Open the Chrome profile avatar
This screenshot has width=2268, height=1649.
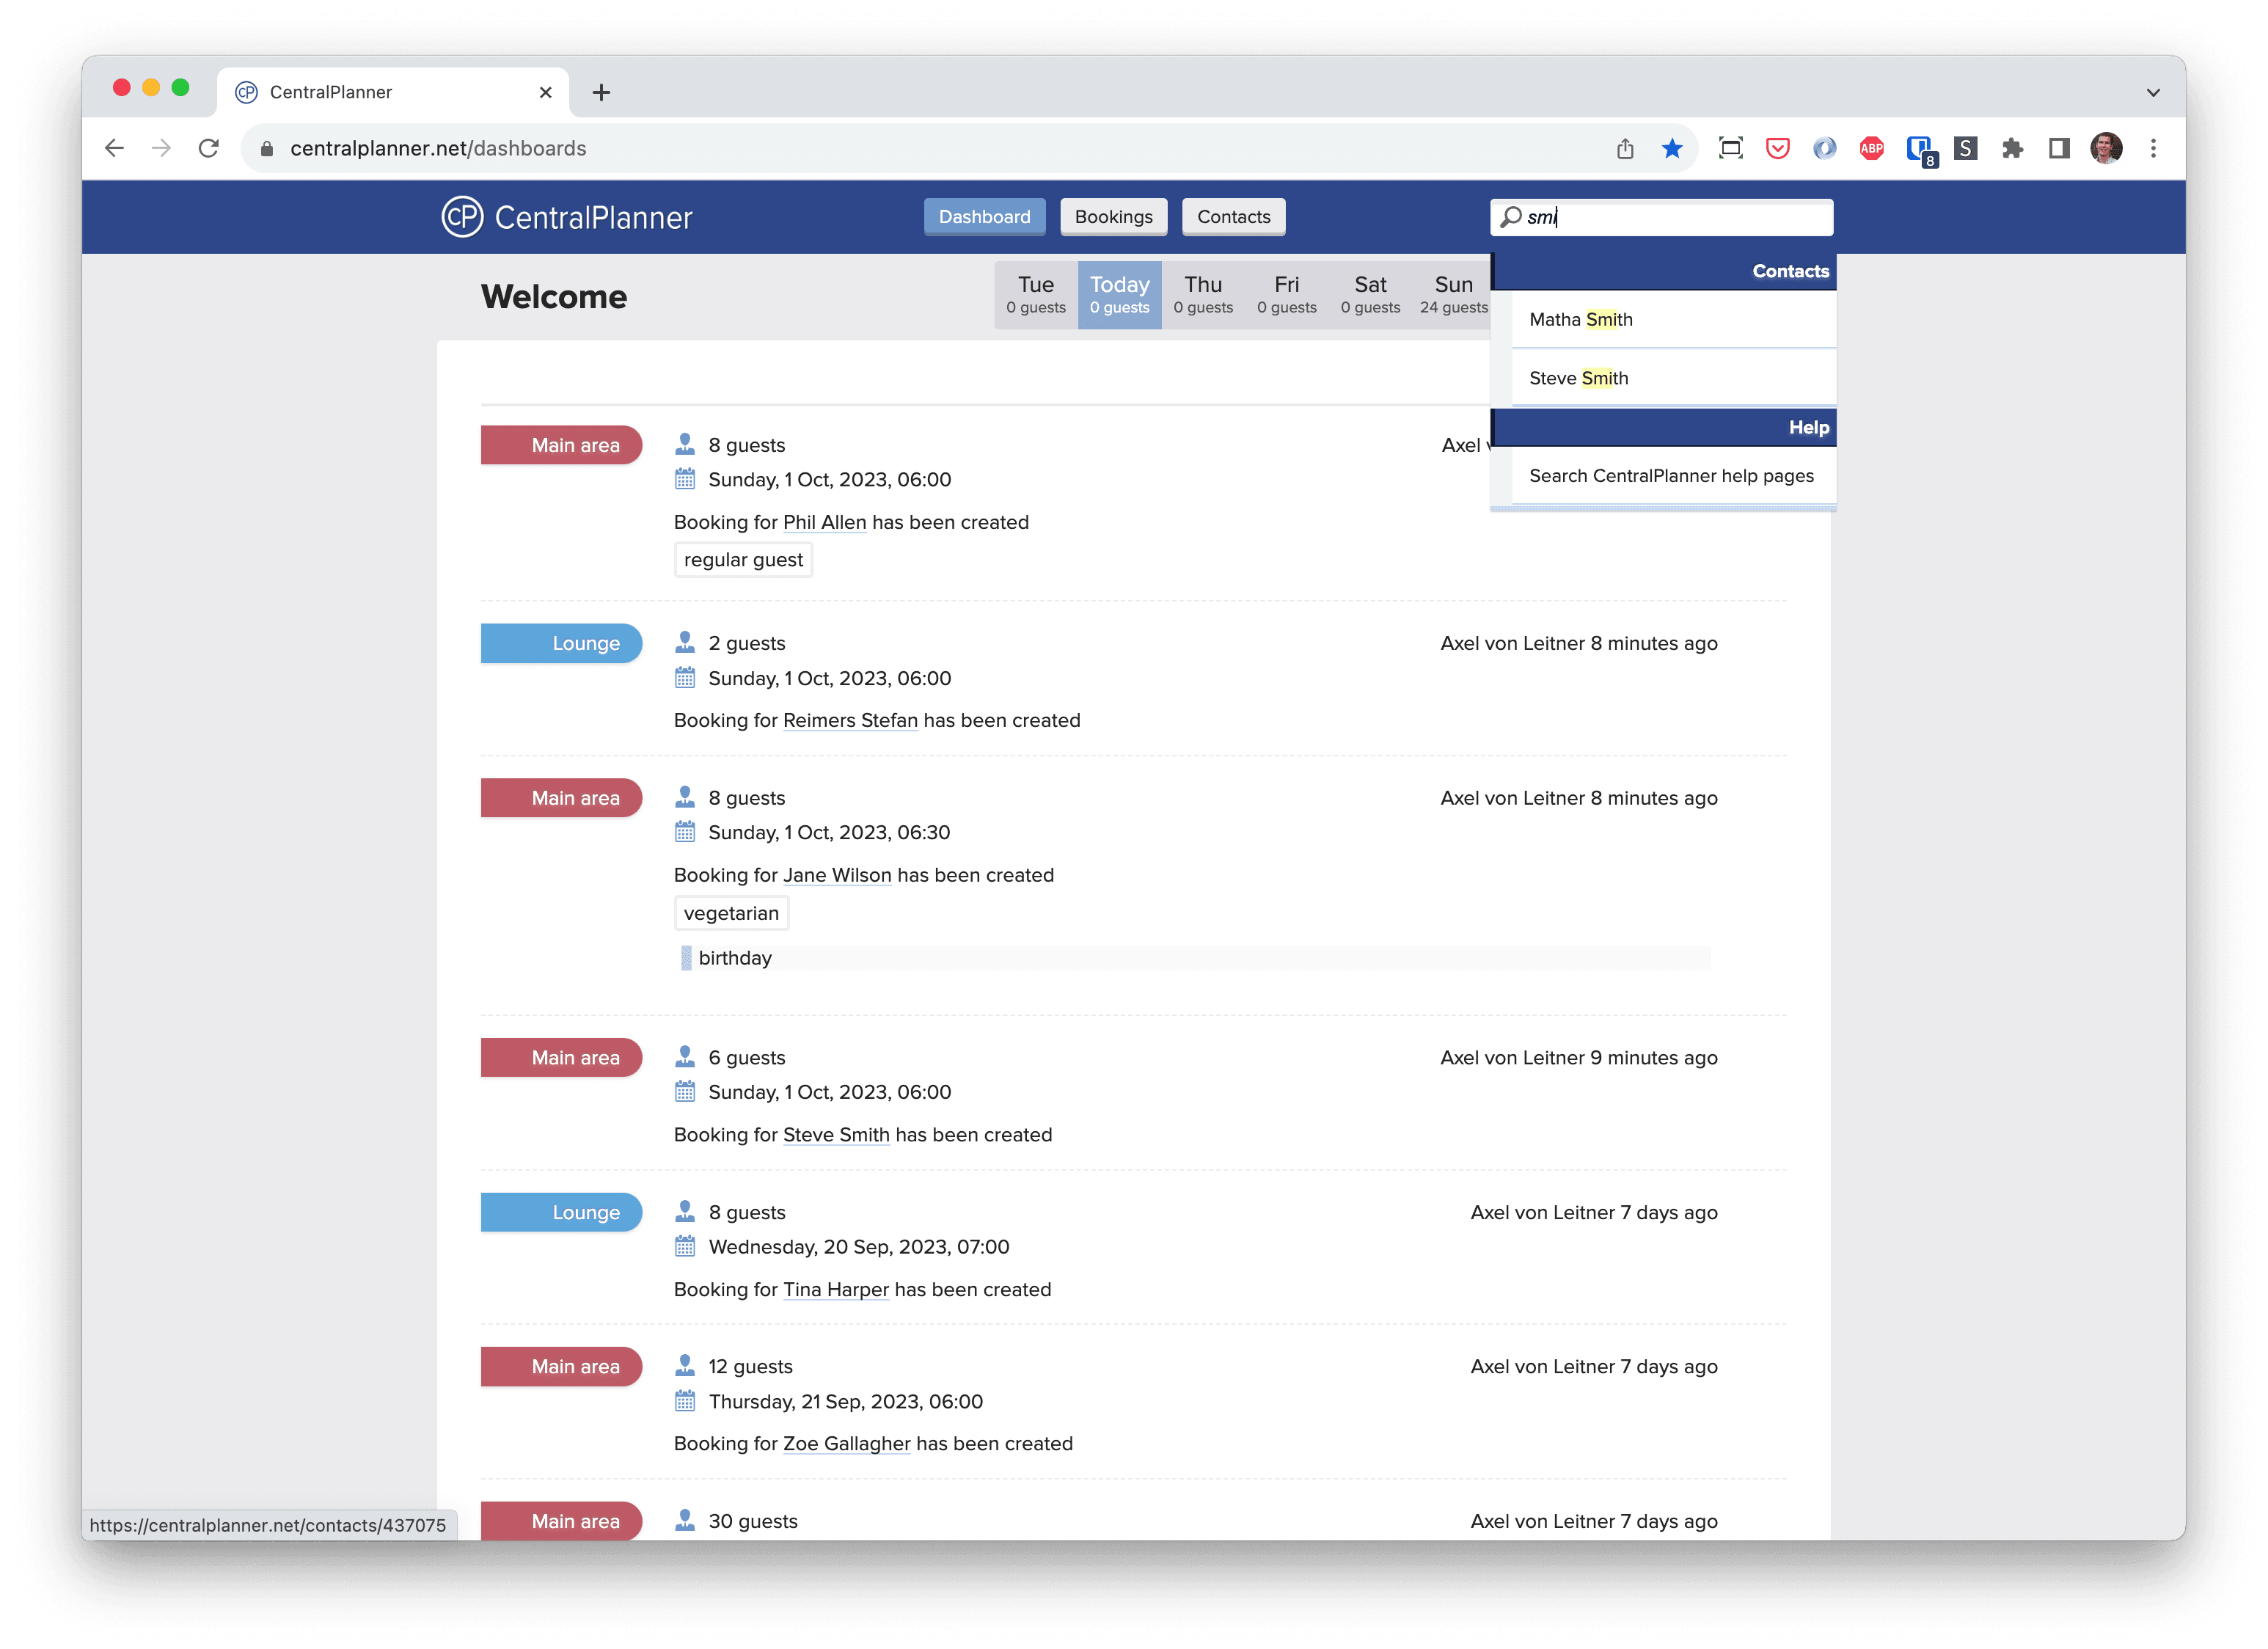coord(2106,148)
